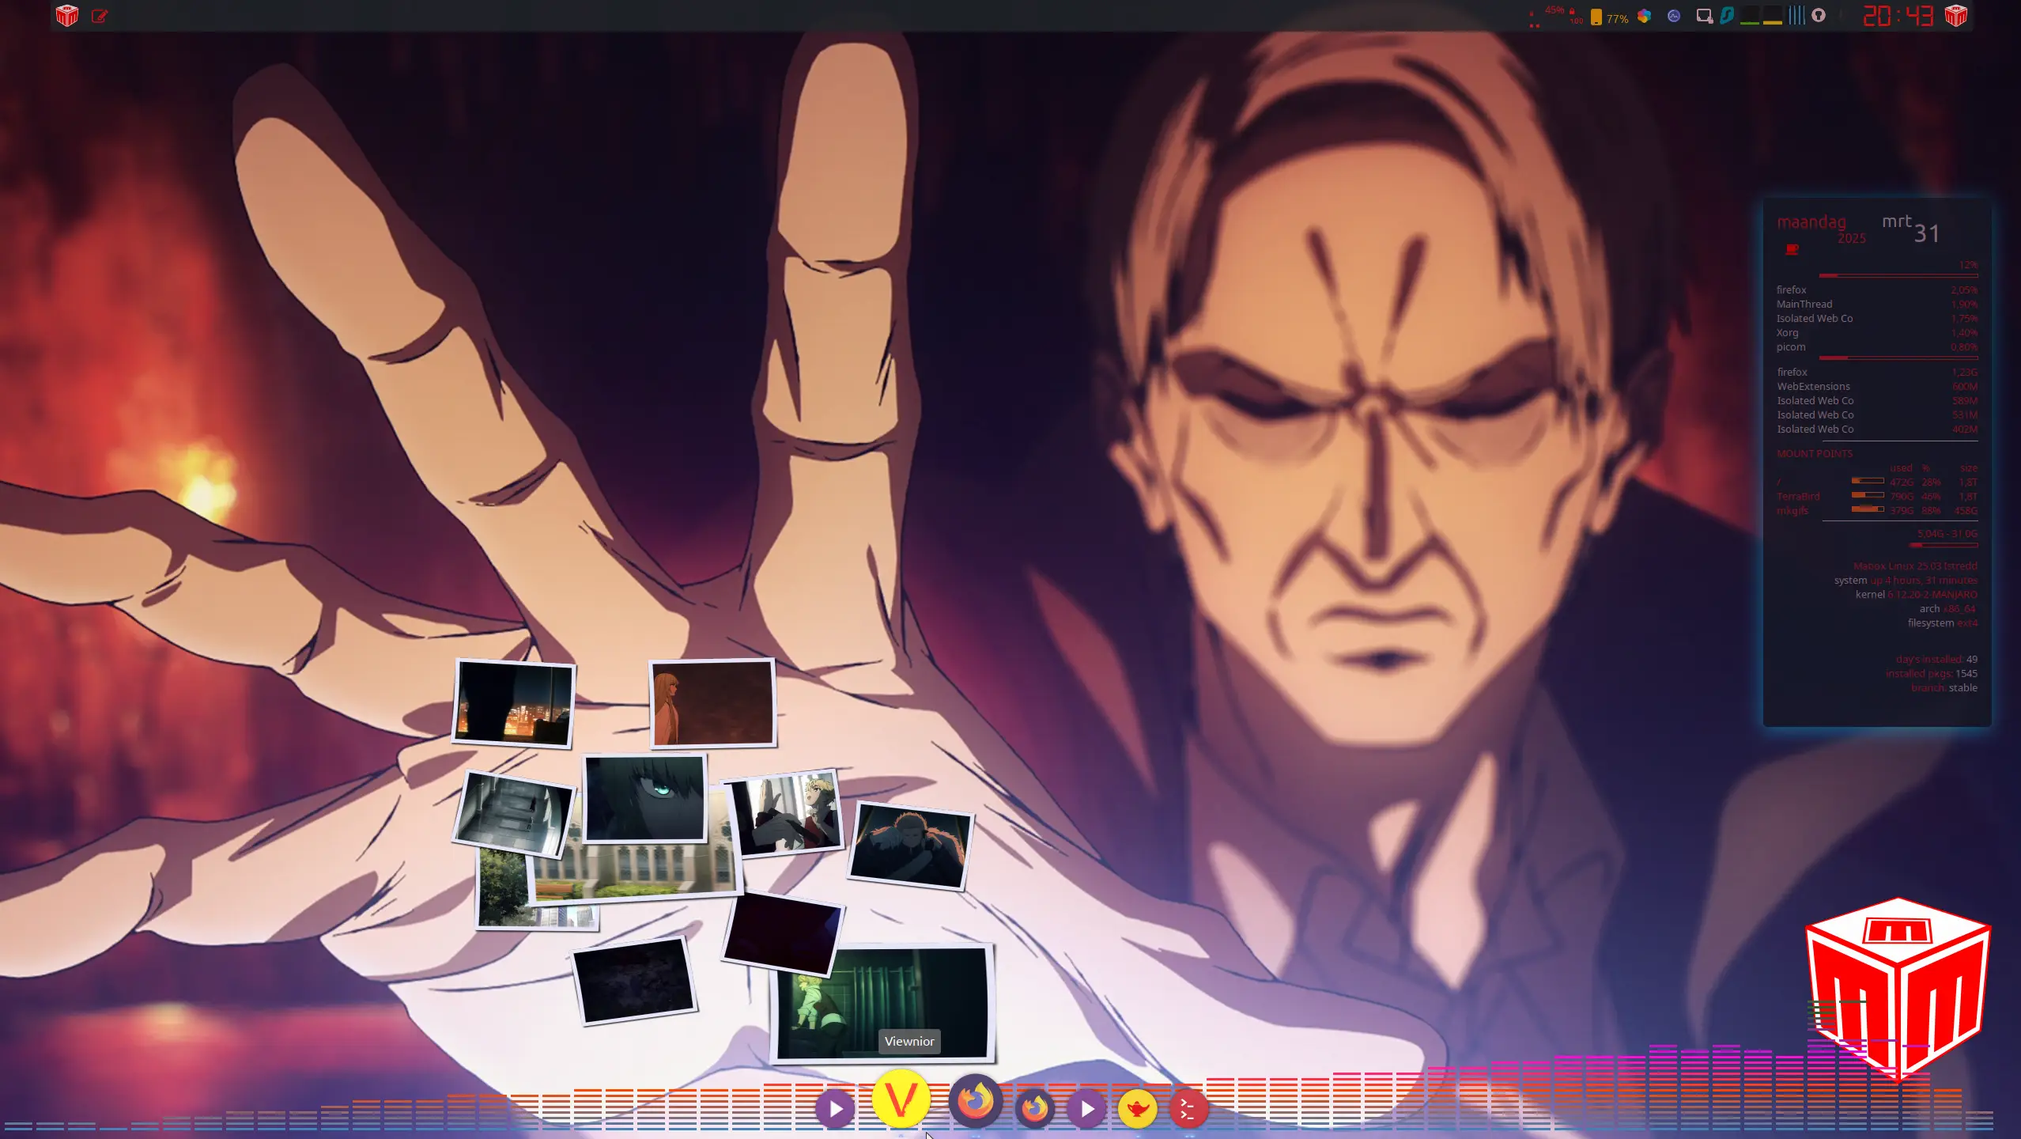
Task: Click the pink network monitor tray icon
Action: (x=1704, y=16)
